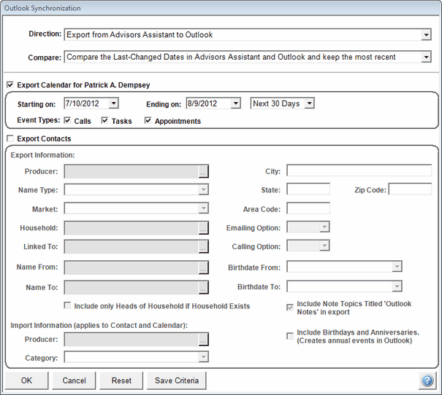Open the Linked To lookup ellipsis button
The height and width of the screenshot is (395, 442).
(x=203, y=246)
